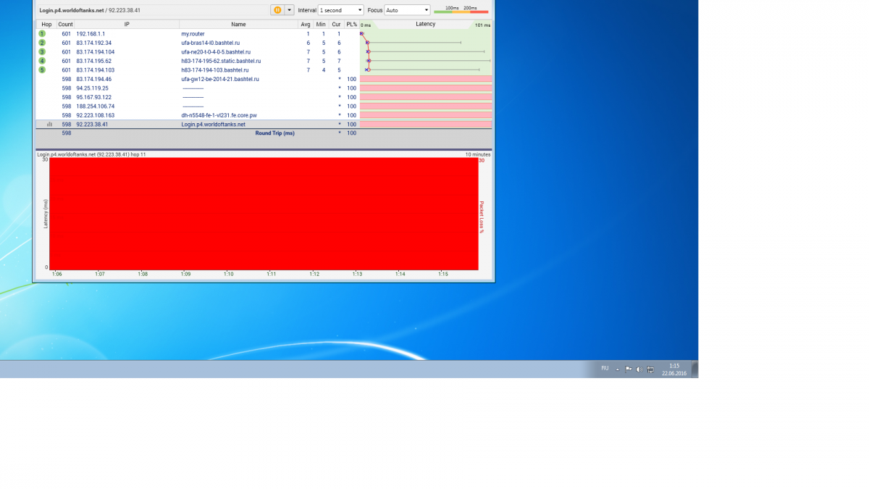Pause tracing with the orange pause button
The height and width of the screenshot is (489, 869).
click(x=277, y=10)
